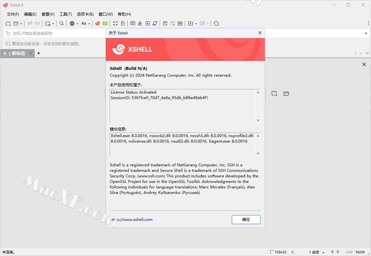Open the https://www.xshell.com link
371x256 pixels.
coord(131,220)
